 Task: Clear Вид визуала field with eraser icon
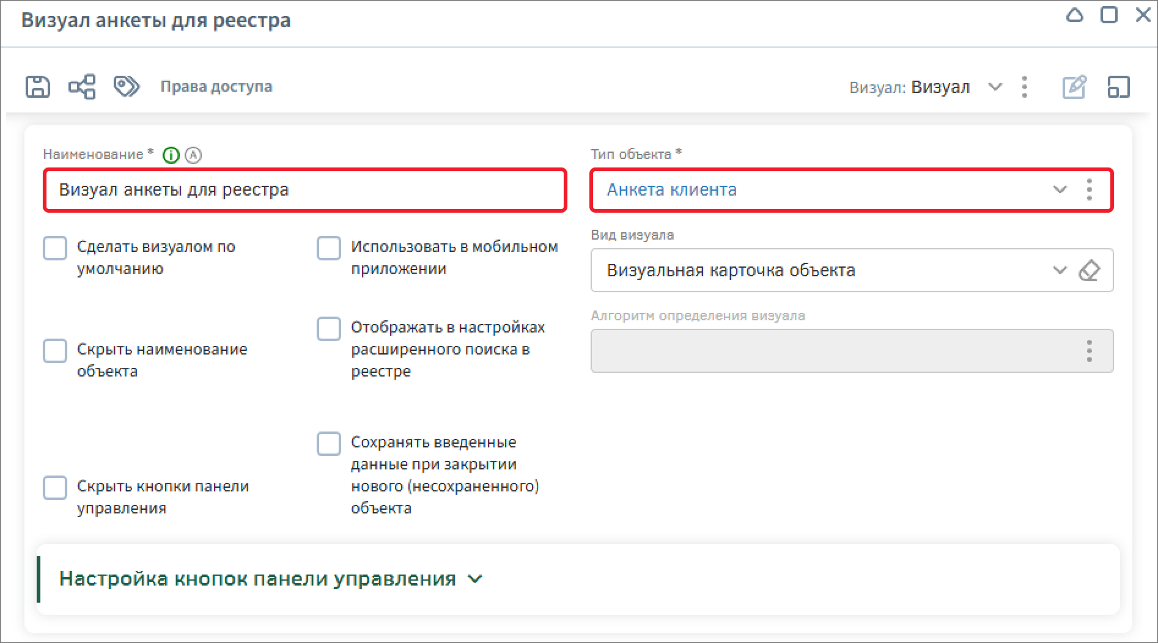tap(1089, 270)
